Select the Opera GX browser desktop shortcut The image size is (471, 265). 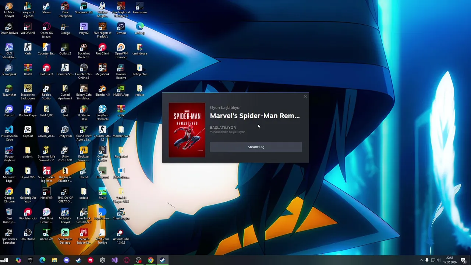click(46, 31)
